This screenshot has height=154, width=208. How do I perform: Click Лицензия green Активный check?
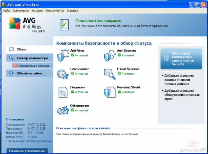[72, 91]
